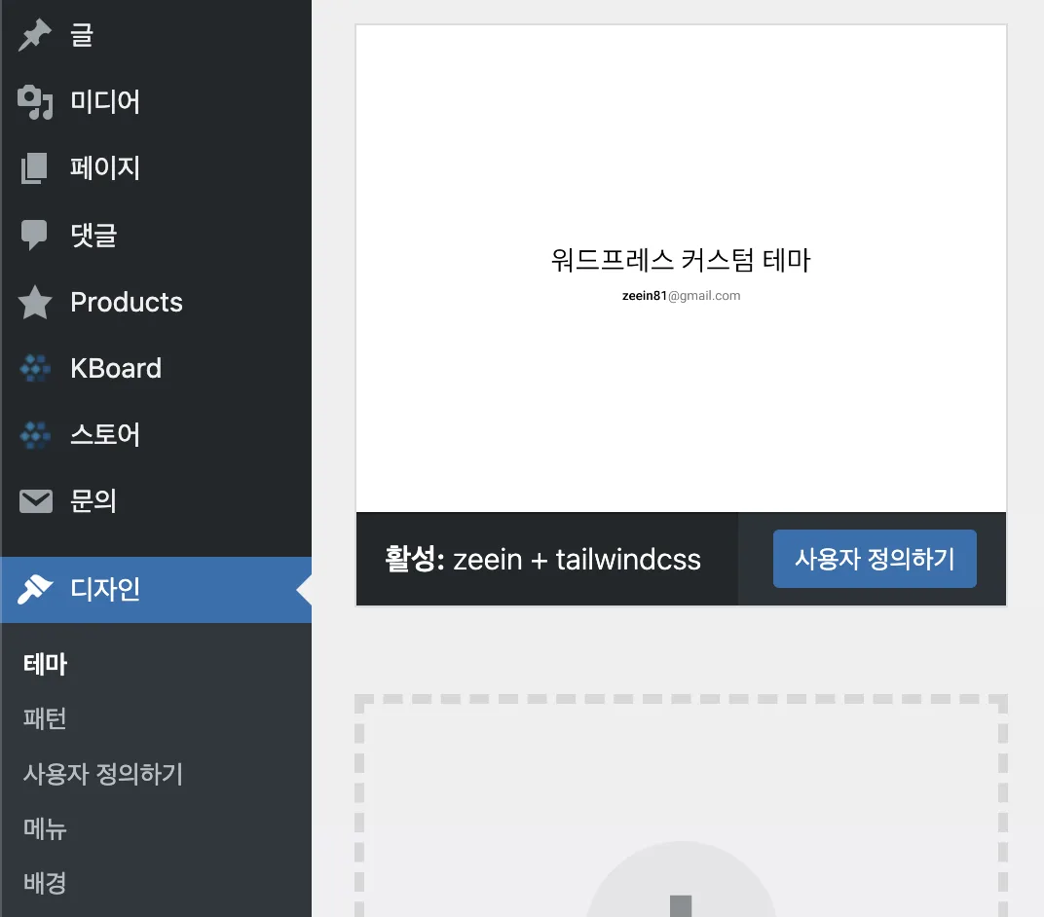Open the 문의 menu label
This screenshot has height=917, width=1044.
93,501
